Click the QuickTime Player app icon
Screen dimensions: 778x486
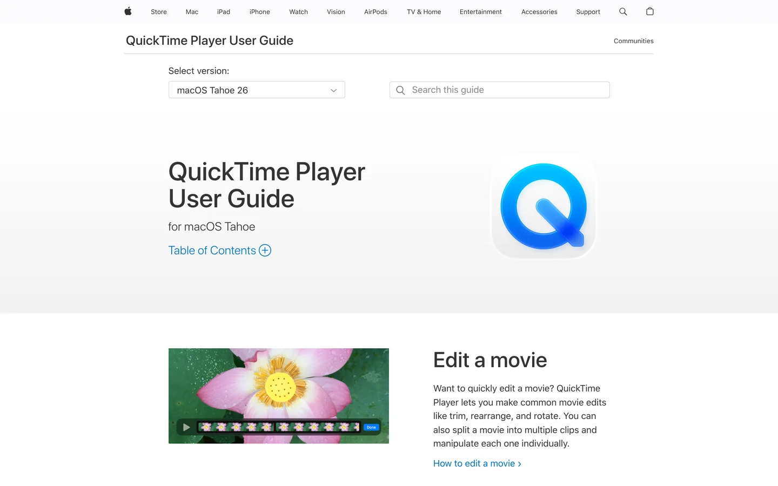[x=544, y=206]
